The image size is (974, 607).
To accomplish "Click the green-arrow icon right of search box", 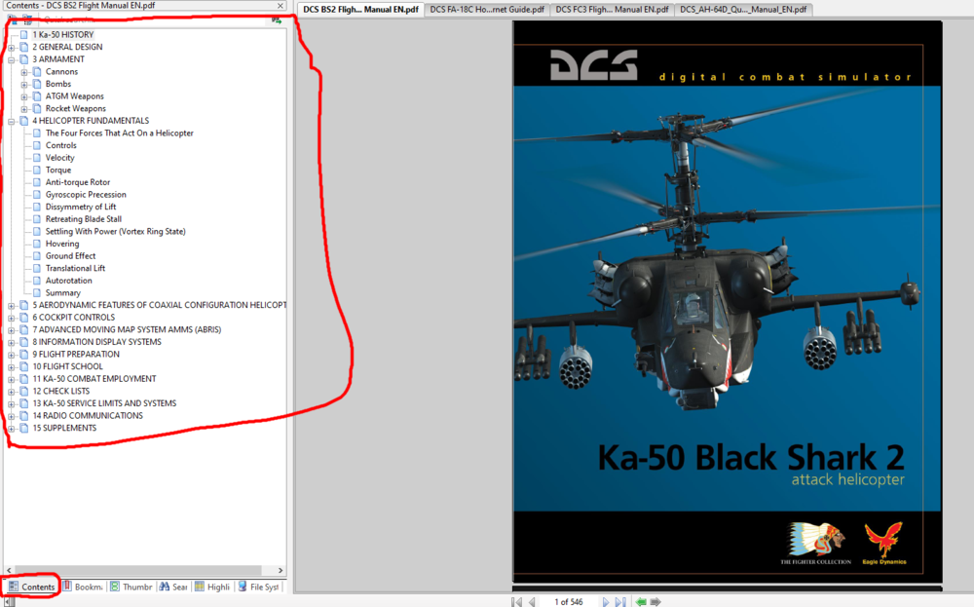I will (x=277, y=19).
